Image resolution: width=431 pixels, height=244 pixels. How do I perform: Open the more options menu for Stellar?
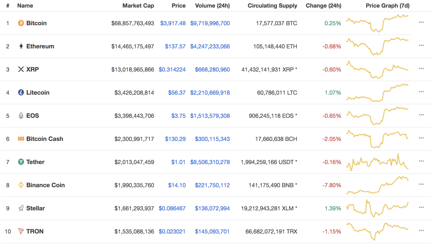(x=421, y=207)
